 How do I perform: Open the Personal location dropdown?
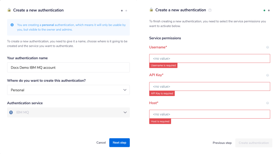coord(68,90)
